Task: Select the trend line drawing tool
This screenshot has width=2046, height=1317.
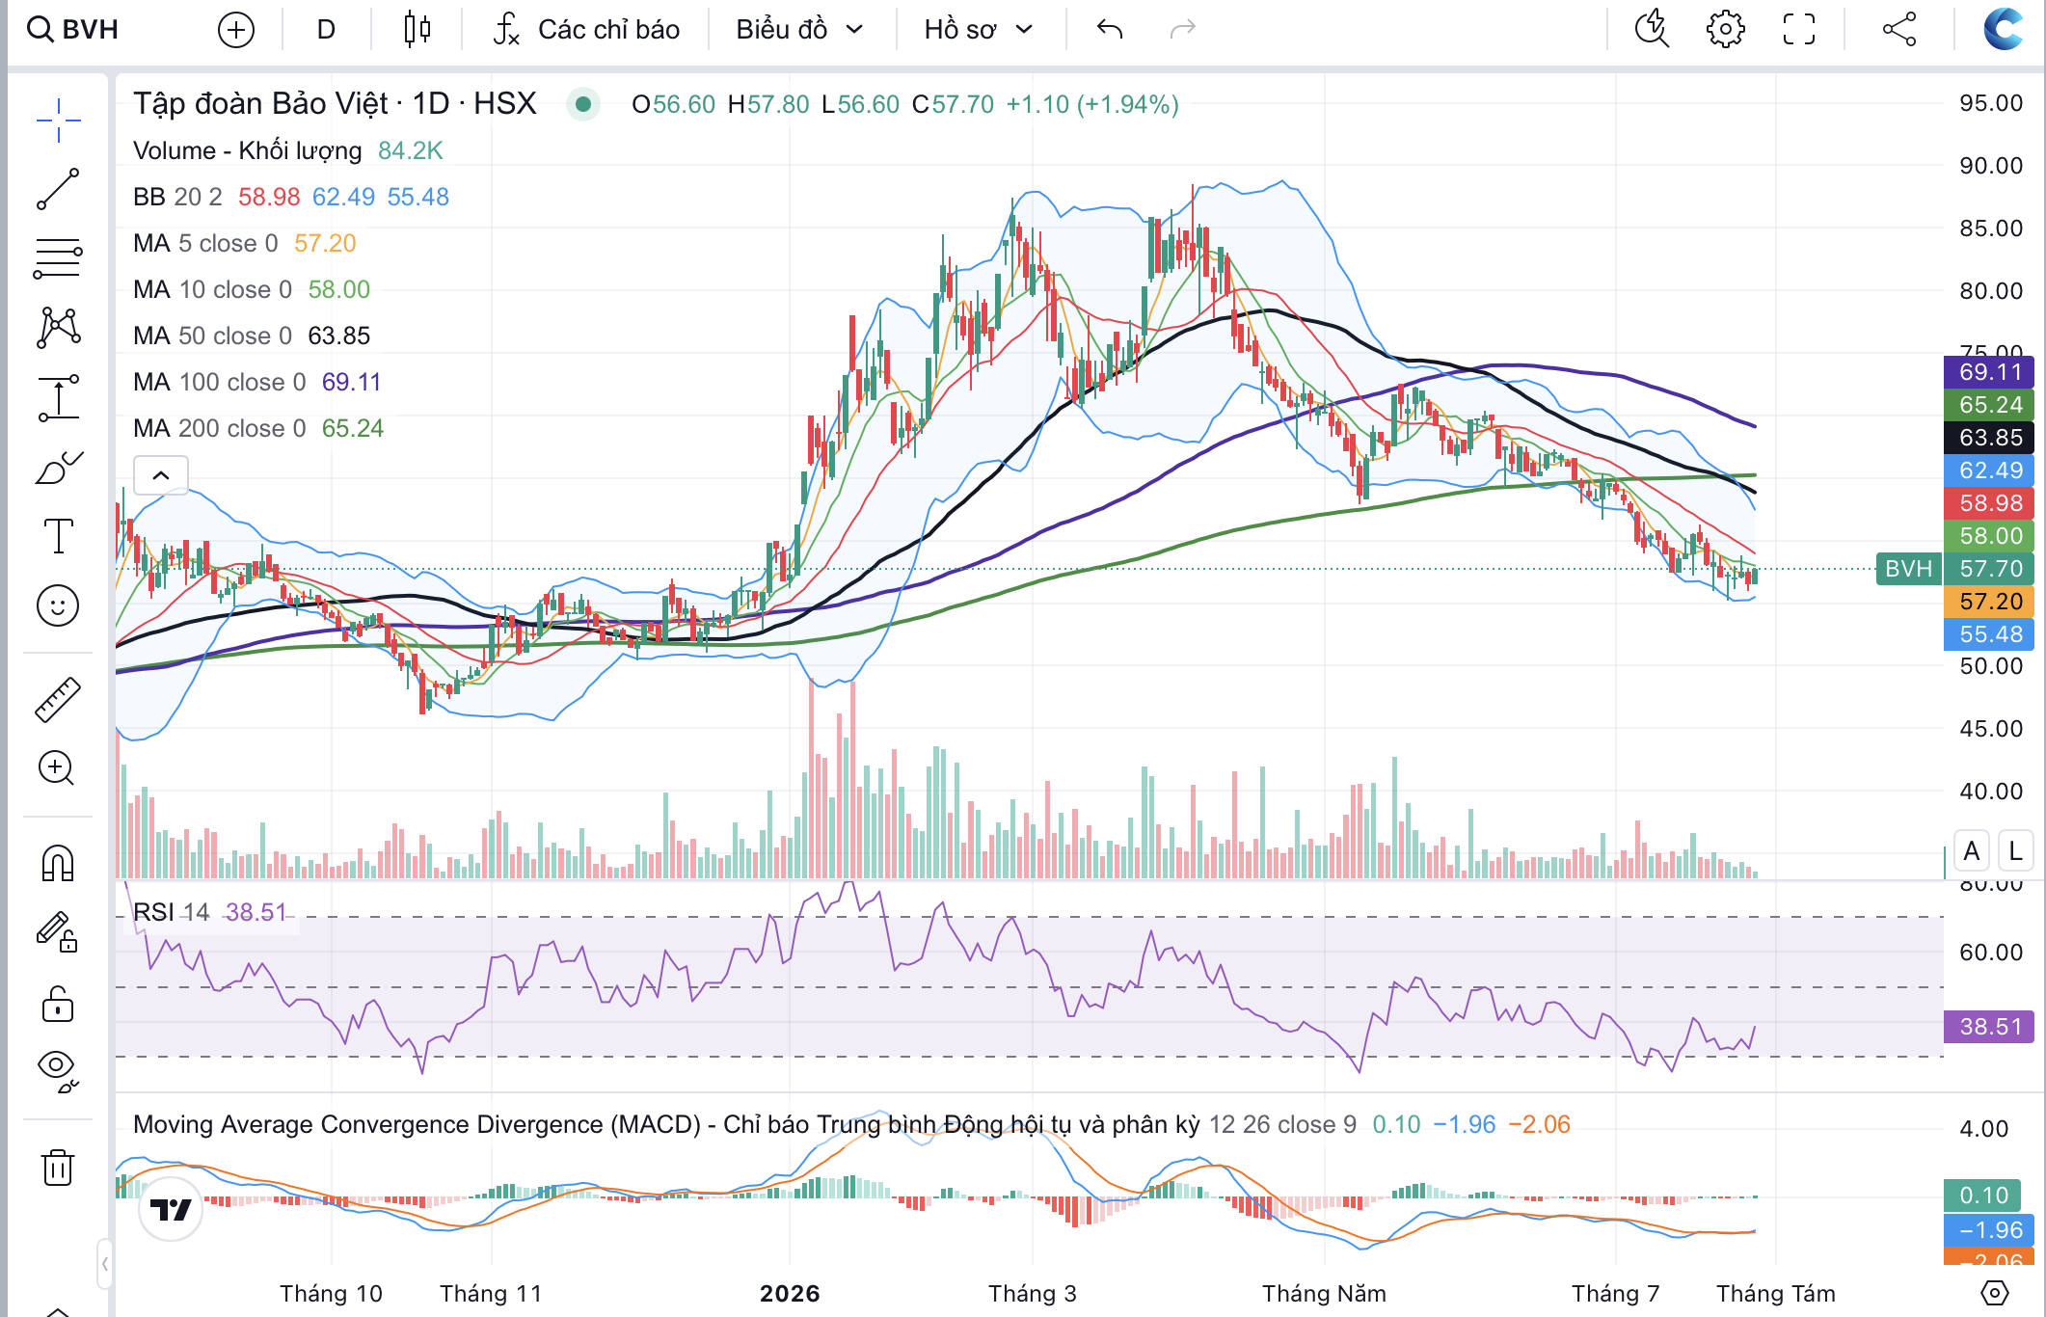Action: click(58, 189)
